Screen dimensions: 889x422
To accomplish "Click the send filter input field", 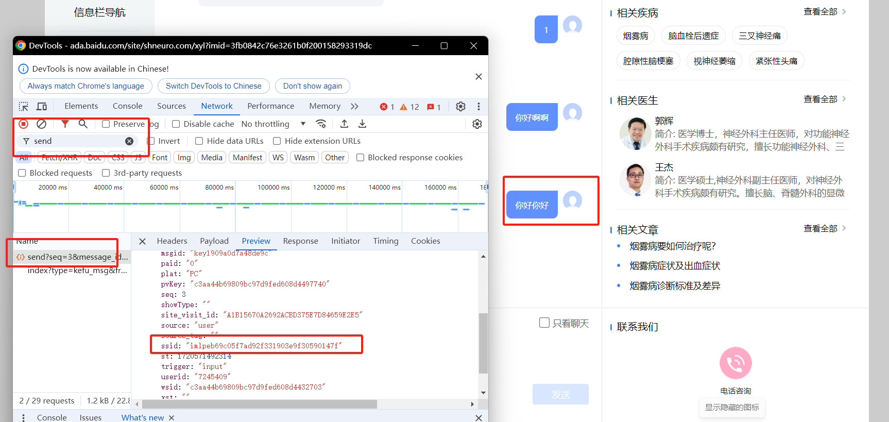I will click(78, 141).
